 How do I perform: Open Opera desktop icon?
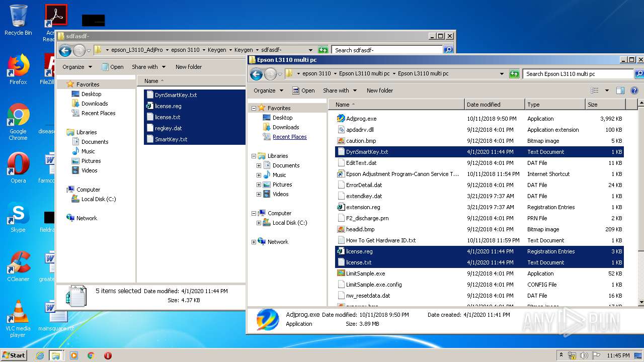(x=18, y=168)
